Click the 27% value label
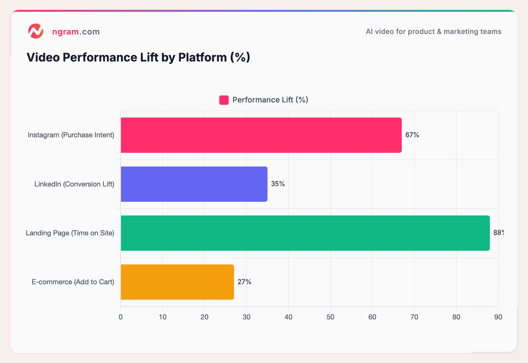 [x=244, y=282]
